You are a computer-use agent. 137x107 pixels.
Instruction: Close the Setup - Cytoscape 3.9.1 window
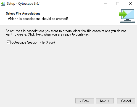point(130,4)
